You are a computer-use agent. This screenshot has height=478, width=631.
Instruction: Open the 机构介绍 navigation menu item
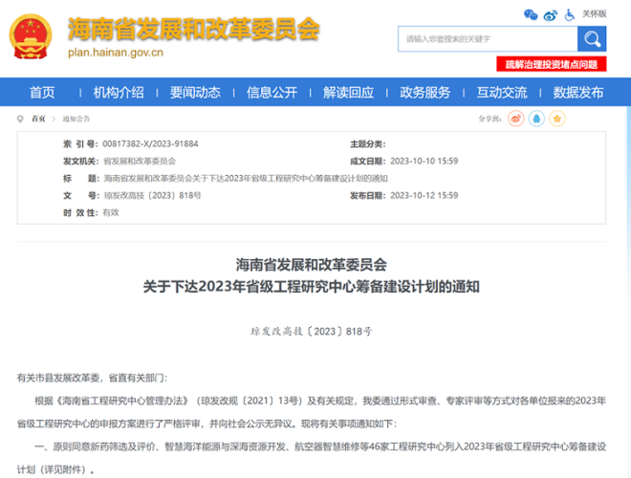click(119, 93)
